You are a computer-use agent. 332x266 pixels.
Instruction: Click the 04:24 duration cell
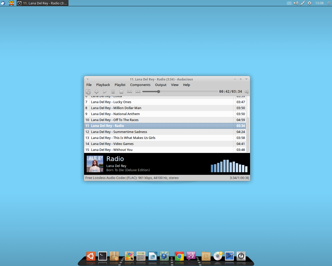point(240,132)
